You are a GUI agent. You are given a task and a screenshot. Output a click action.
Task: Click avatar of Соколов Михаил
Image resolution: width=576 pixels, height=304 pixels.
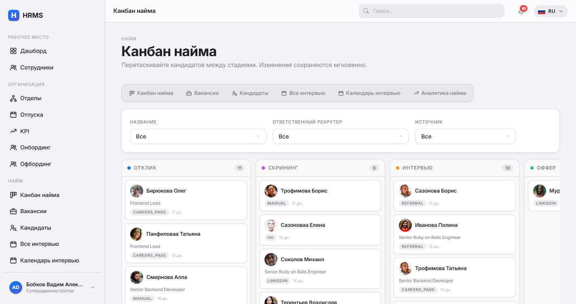271,260
